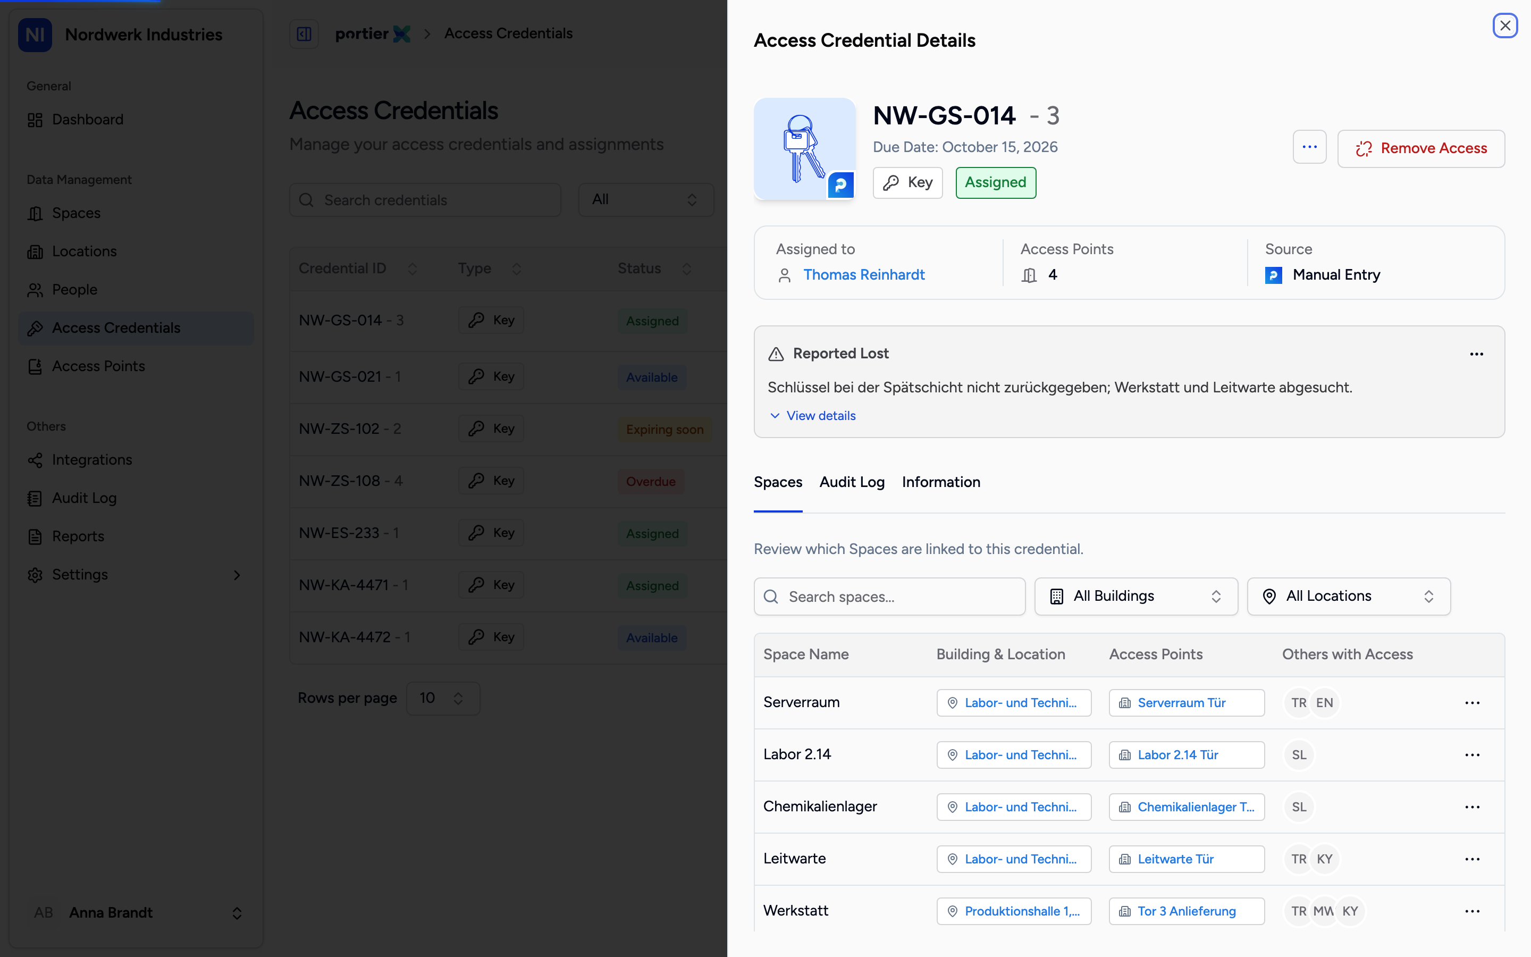Open row actions for Leitwarte

click(1472, 859)
